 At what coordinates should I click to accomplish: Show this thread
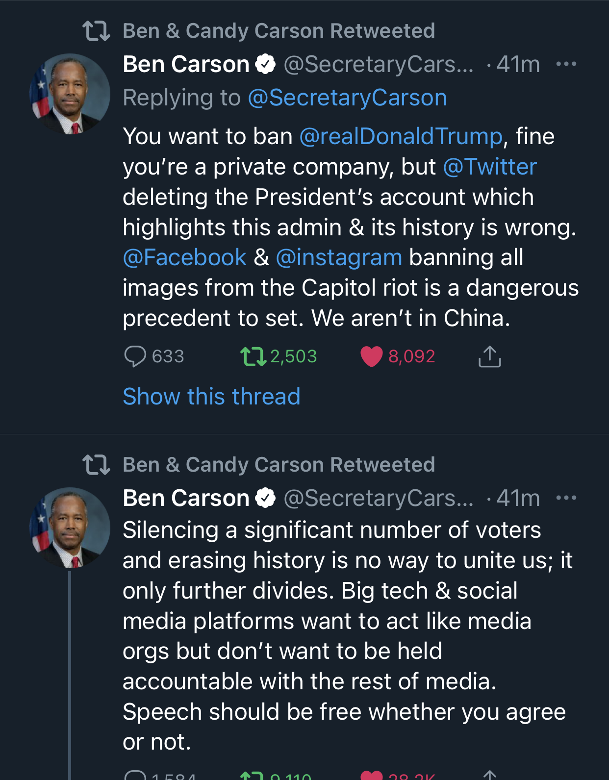(x=211, y=396)
